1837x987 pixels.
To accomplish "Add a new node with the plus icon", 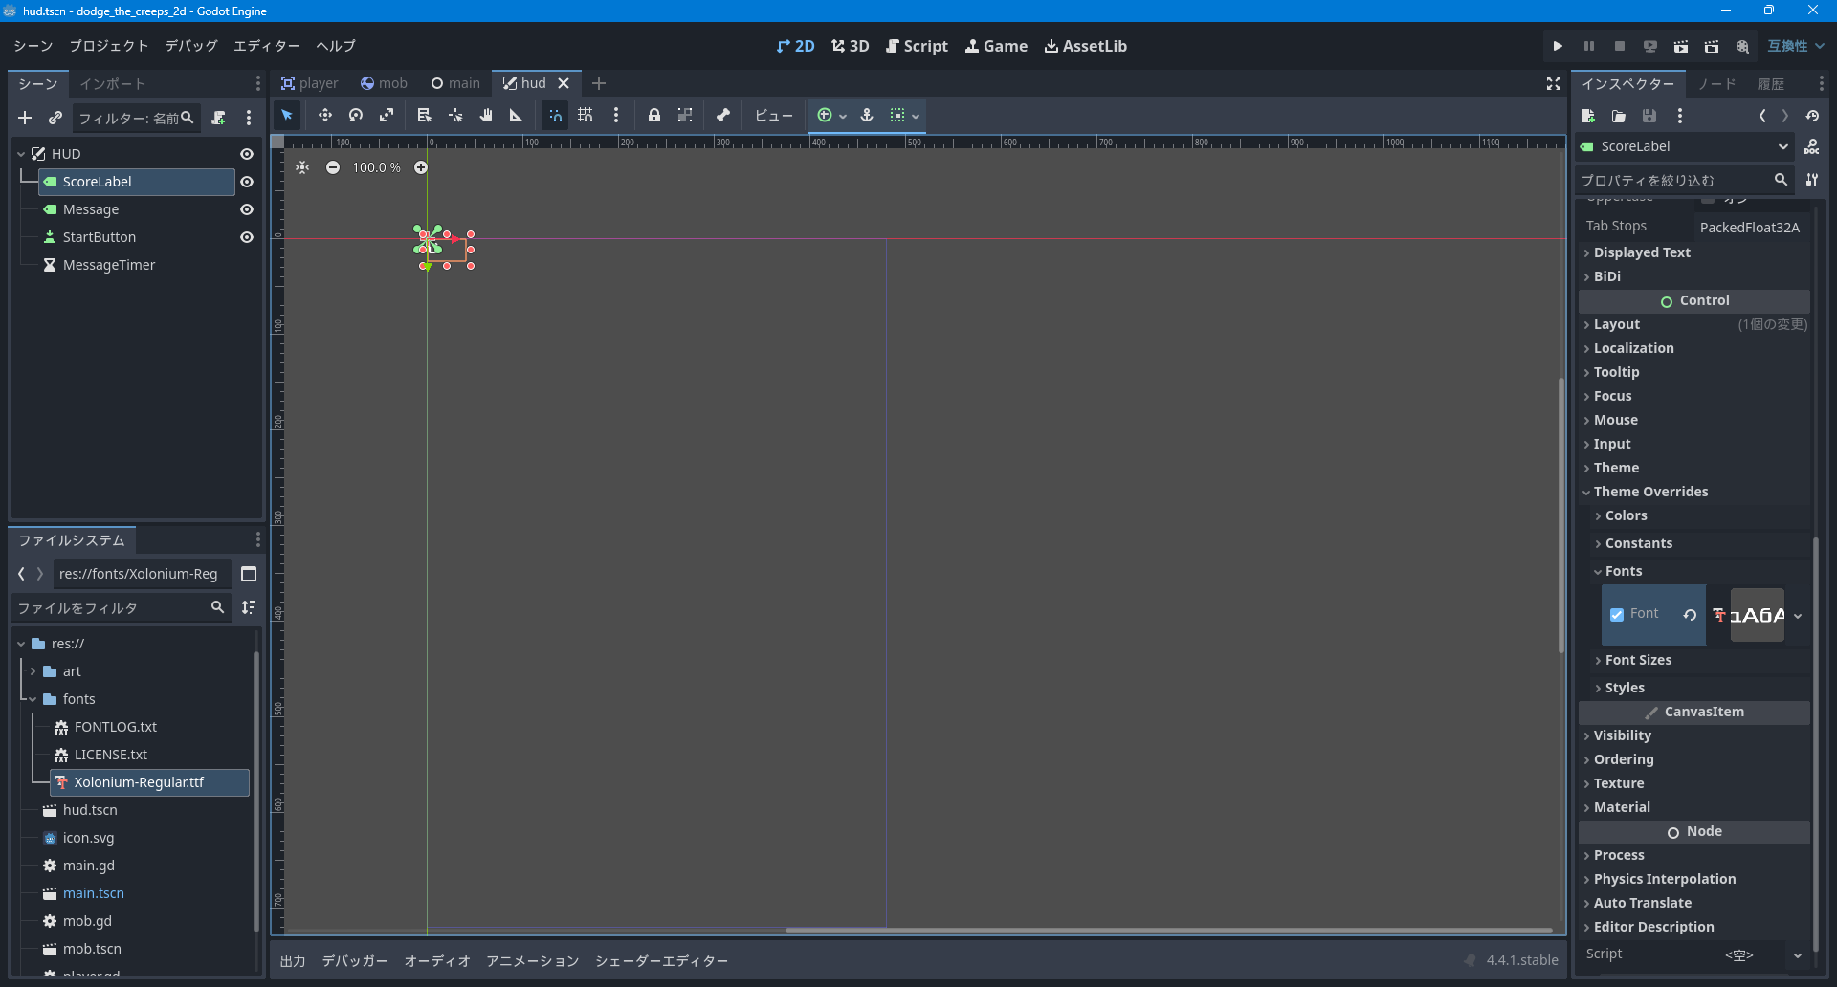I will [25, 118].
